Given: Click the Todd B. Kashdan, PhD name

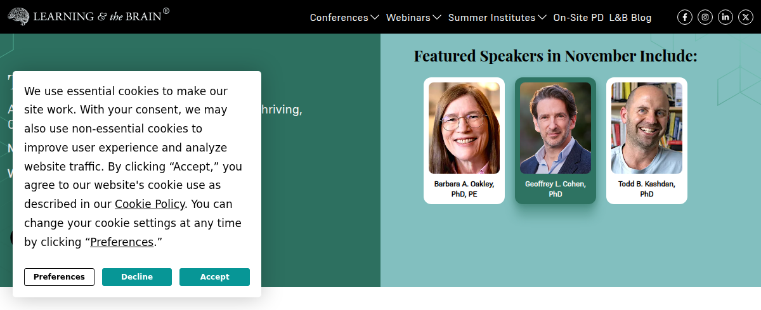Looking at the screenshot, I should tap(647, 189).
